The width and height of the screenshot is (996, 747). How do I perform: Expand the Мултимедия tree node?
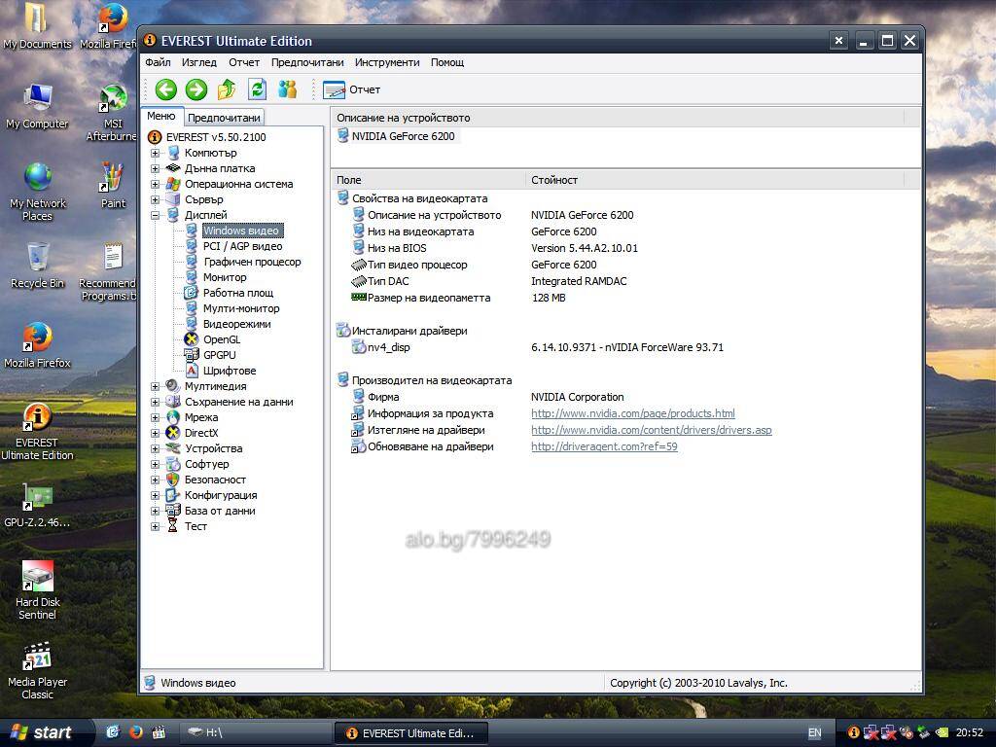[x=155, y=386]
